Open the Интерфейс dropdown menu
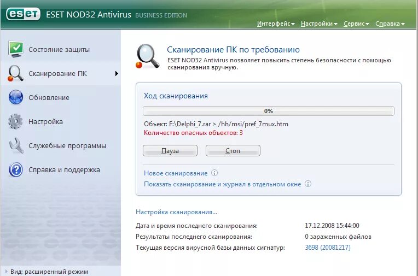The width and height of the screenshot is (418, 276). [276, 24]
